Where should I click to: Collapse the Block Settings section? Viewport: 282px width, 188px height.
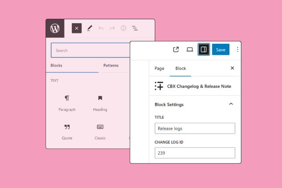[x=231, y=104]
